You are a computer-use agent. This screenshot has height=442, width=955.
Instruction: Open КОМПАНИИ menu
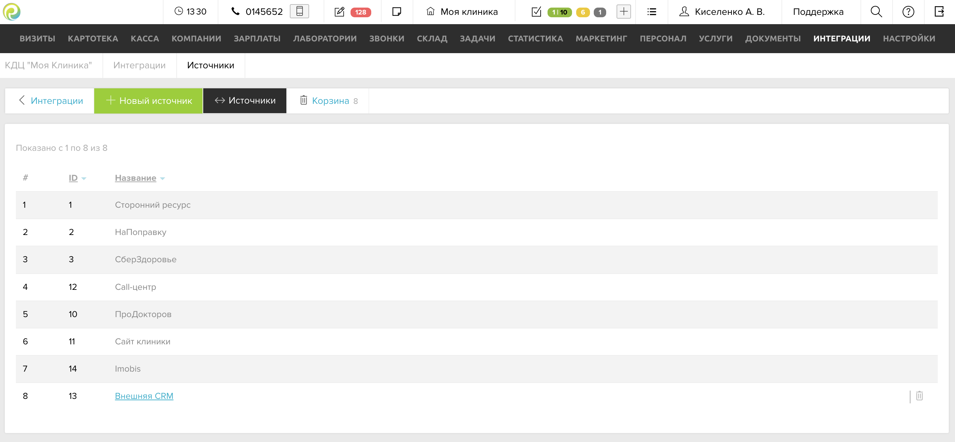196,39
